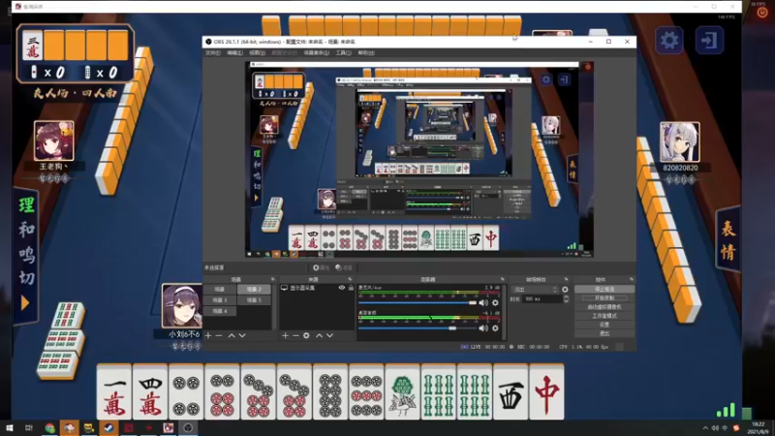Click Properties gear above scenes panel
Viewport: 775px width, 436px height.
[321, 267]
